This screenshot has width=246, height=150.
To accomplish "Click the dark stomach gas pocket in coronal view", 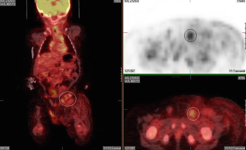I will 68,57.
